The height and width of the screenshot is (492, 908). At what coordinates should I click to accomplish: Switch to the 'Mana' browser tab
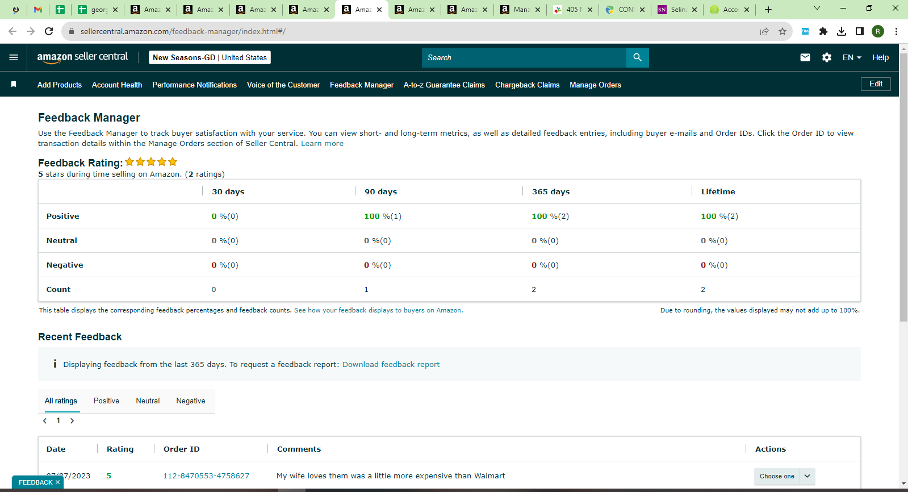[521, 10]
